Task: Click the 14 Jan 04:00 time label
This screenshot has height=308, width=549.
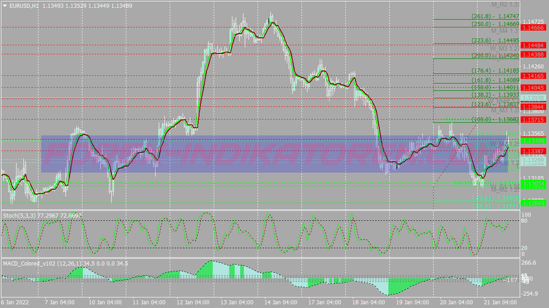Action: click(280, 302)
